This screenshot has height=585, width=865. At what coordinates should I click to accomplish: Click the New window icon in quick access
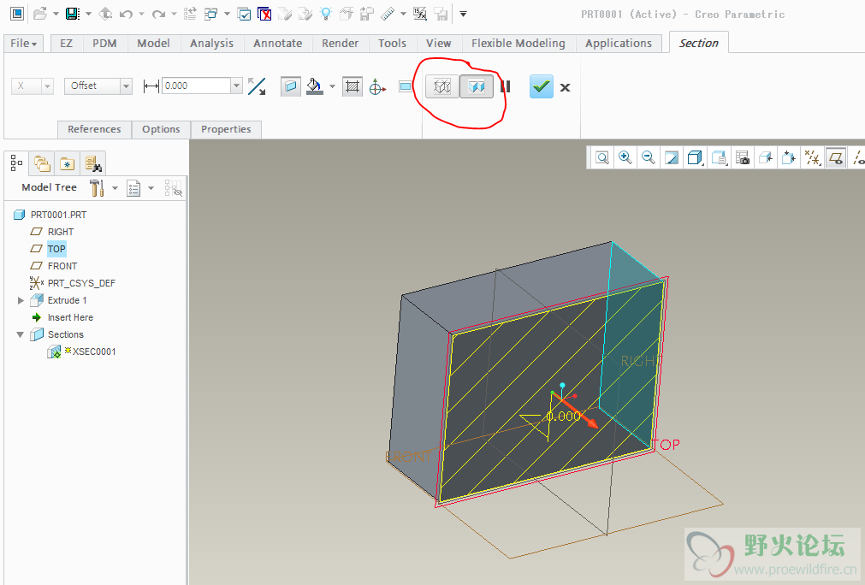[18, 14]
